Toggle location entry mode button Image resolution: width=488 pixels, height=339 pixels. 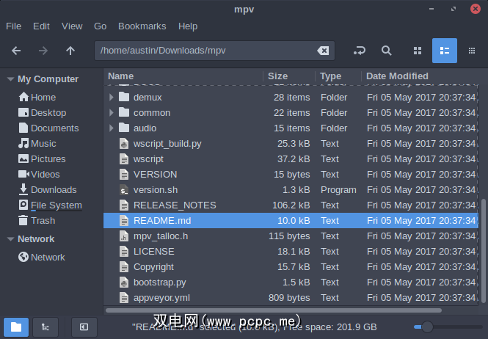pyautogui.click(x=360, y=51)
